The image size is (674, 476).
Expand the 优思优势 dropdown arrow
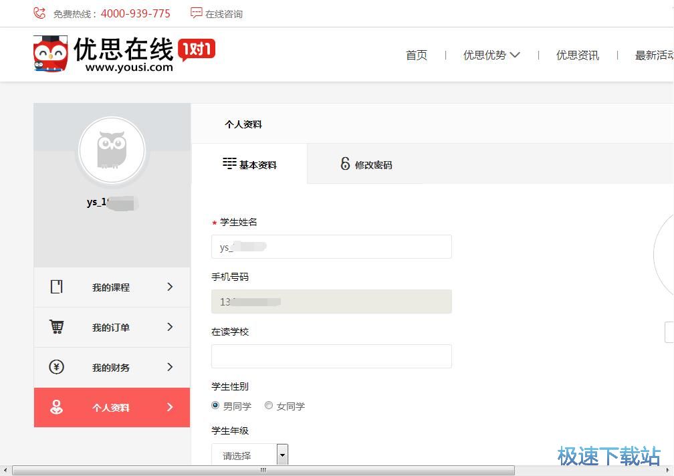coord(515,55)
